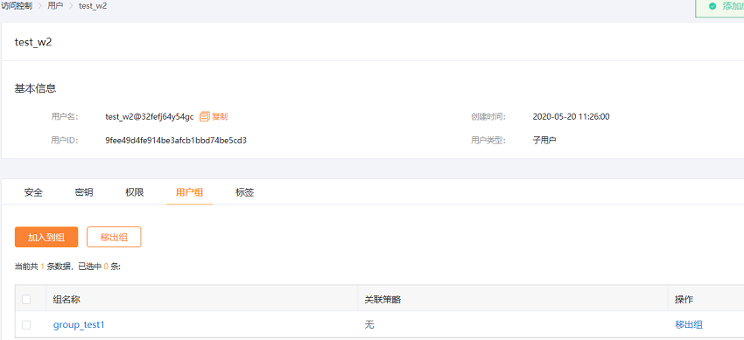The image size is (744, 340).
Task: Select the 权限 tab
Action: [134, 193]
